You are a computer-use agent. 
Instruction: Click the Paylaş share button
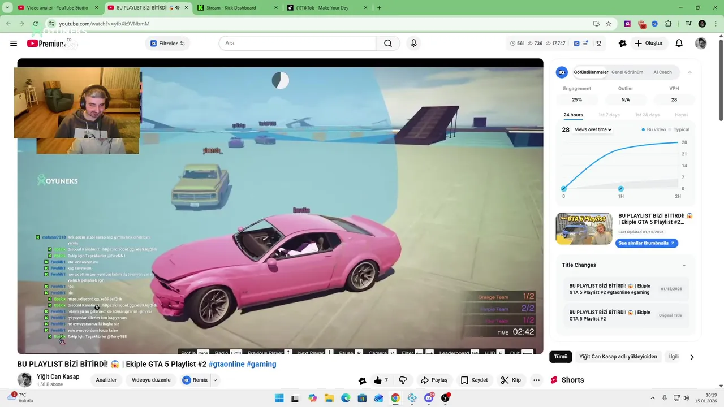click(x=434, y=380)
